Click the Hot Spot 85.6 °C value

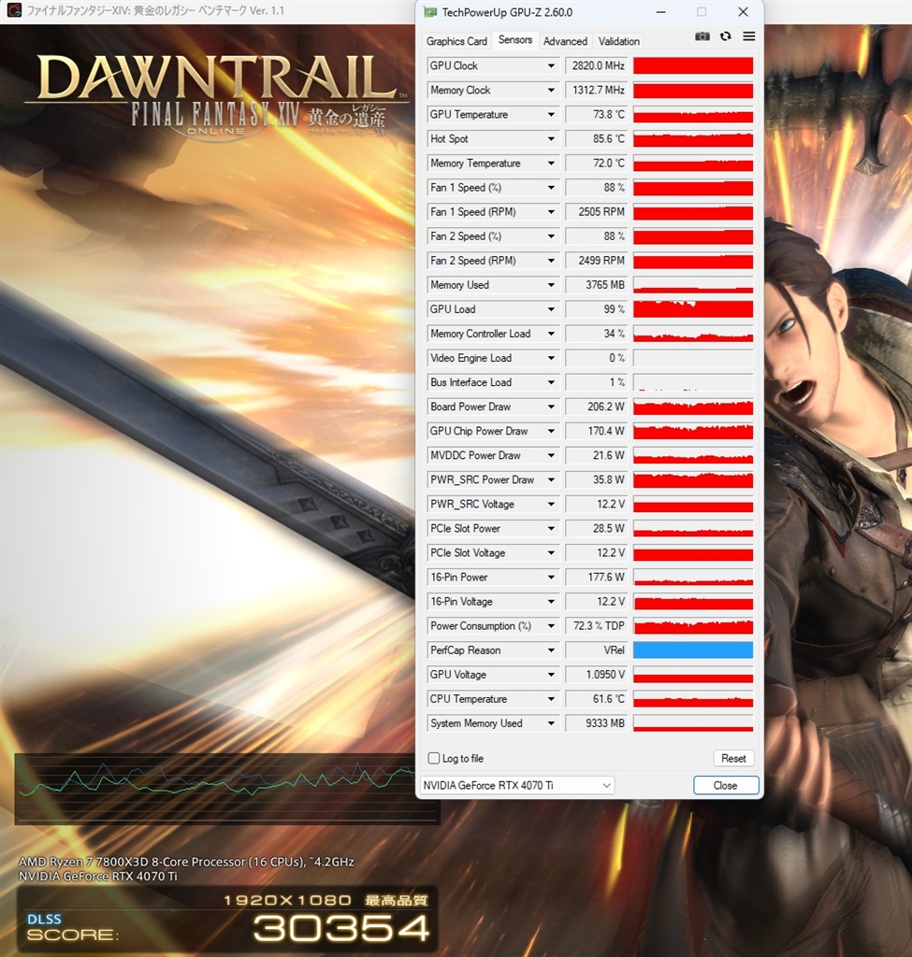pyautogui.click(x=597, y=139)
